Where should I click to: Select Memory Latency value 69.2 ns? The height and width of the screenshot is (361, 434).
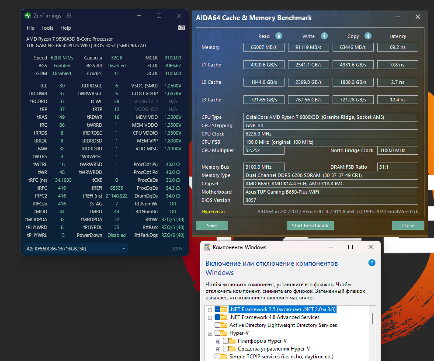(397, 47)
